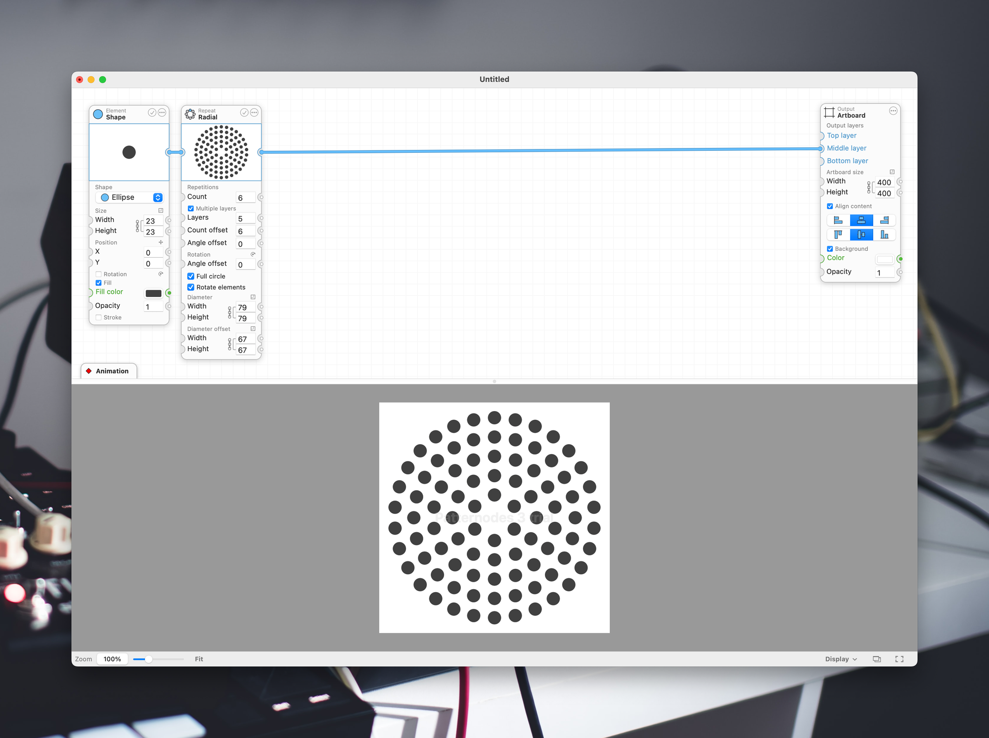989x738 pixels.
Task: Enter fullscreen preview with corner brackets icon
Action: [899, 659]
